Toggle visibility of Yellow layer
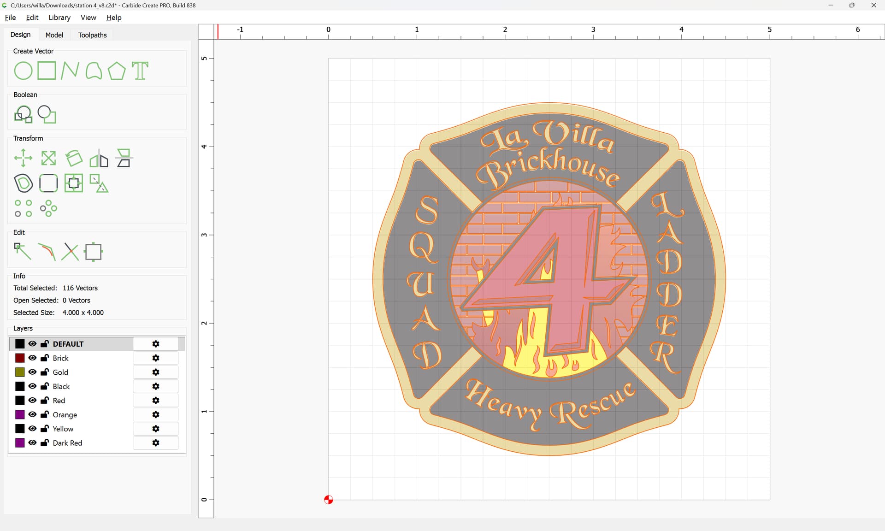This screenshot has height=531, width=885. click(x=32, y=429)
